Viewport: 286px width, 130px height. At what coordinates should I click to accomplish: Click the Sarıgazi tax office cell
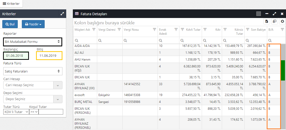109,102
